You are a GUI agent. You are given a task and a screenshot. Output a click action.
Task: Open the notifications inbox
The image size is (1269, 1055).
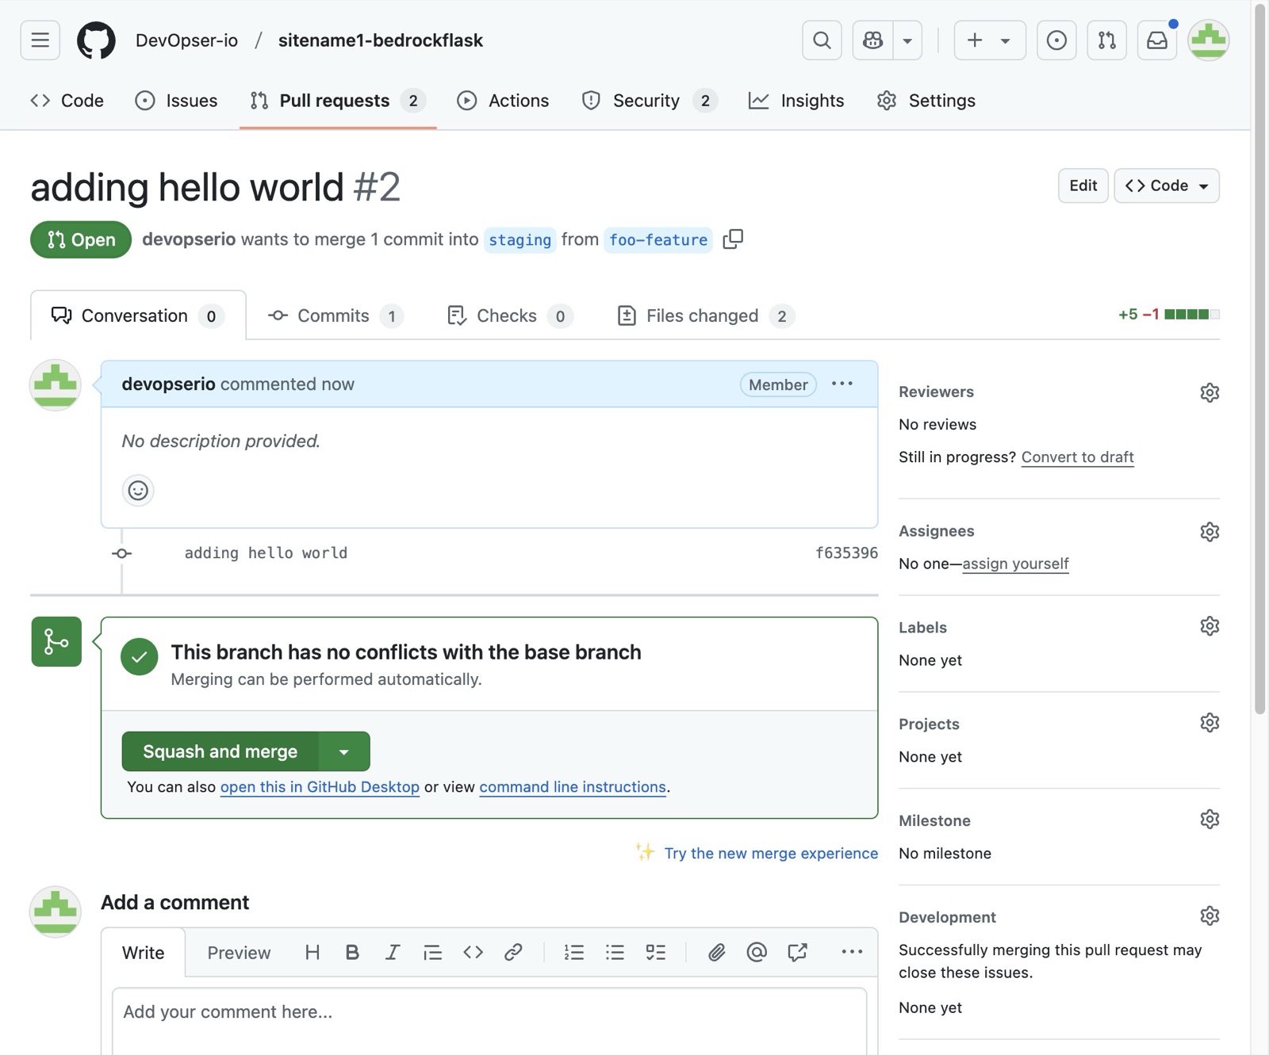[x=1157, y=40]
